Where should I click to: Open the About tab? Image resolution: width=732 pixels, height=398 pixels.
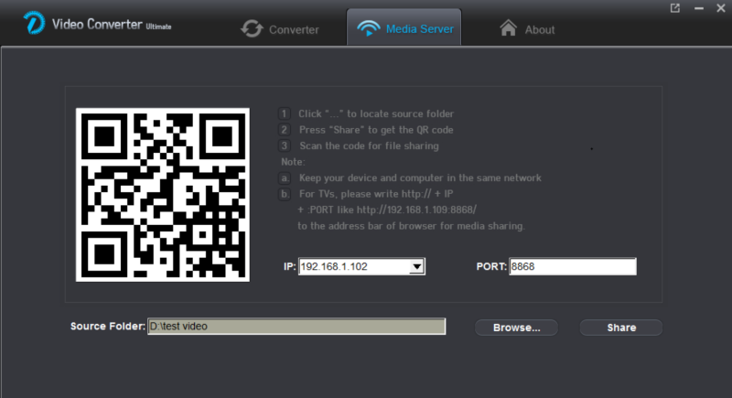(x=528, y=29)
